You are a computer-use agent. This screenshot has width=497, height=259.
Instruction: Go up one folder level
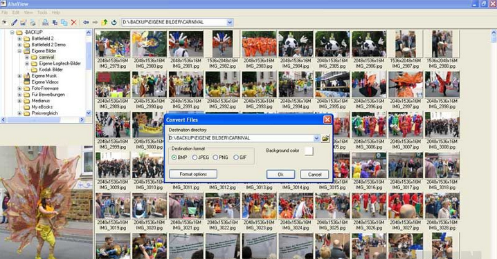pyautogui.click(x=105, y=23)
